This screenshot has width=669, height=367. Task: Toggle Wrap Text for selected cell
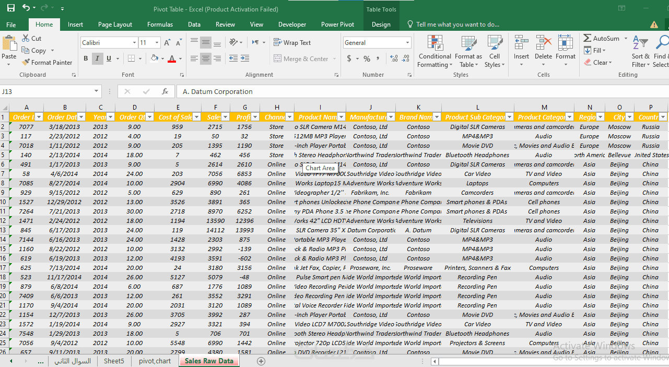pyautogui.click(x=292, y=43)
